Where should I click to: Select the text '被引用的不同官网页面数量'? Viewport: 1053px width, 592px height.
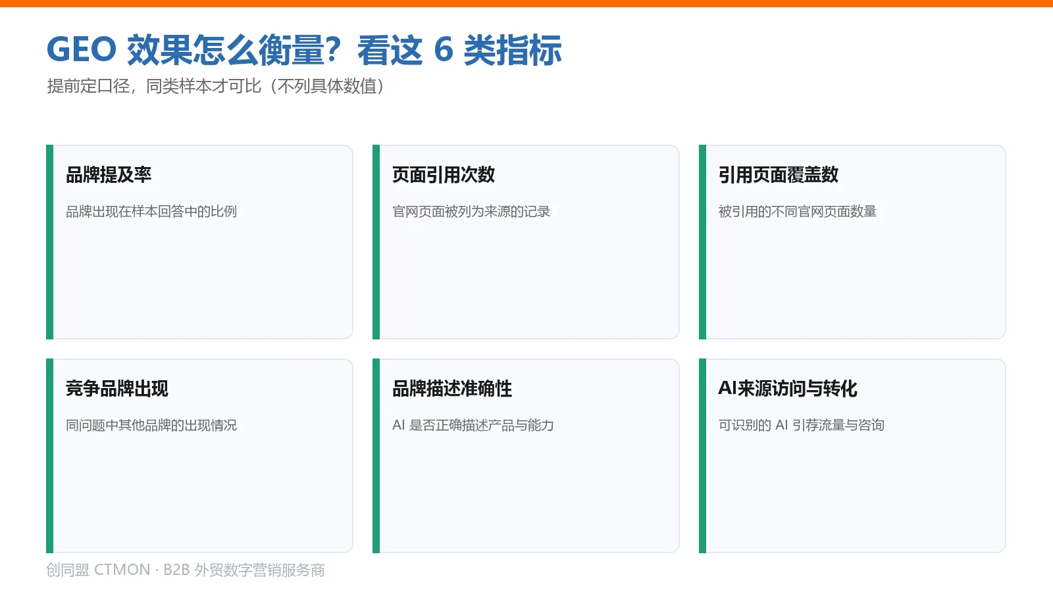pyautogui.click(x=798, y=212)
